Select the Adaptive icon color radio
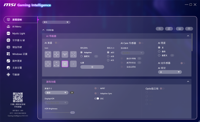The height and width of the screenshot is (122, 200). [82, 52]
